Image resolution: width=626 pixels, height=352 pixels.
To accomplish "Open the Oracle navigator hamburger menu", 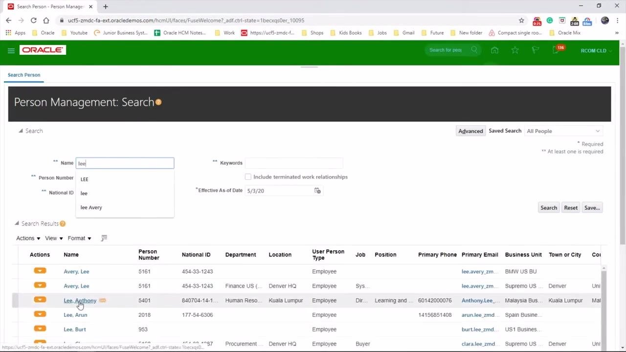I will click(11, 50).
